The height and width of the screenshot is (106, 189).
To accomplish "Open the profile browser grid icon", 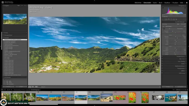I will click(x=185, y=26).
